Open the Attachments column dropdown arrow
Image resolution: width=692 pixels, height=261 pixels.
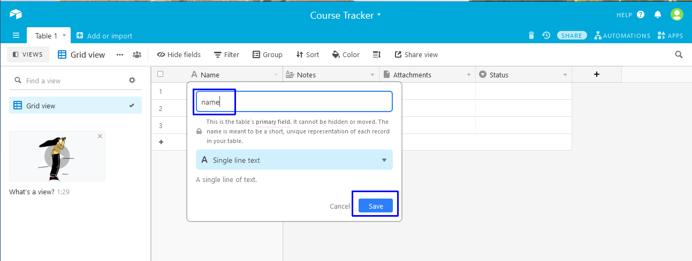point(469,75)
